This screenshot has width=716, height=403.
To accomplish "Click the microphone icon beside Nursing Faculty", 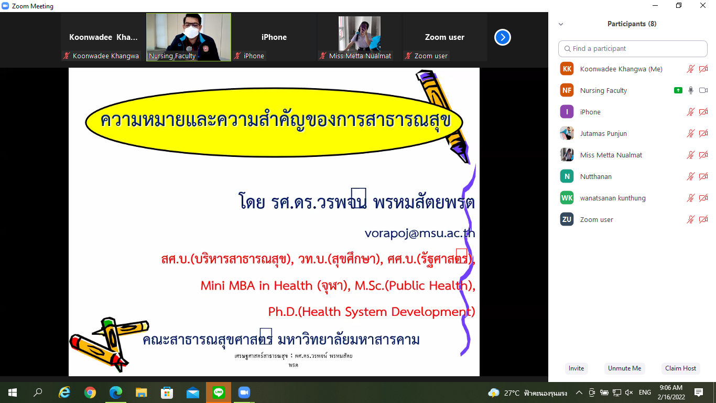I will pyautogui.click(x=691, y=90).
